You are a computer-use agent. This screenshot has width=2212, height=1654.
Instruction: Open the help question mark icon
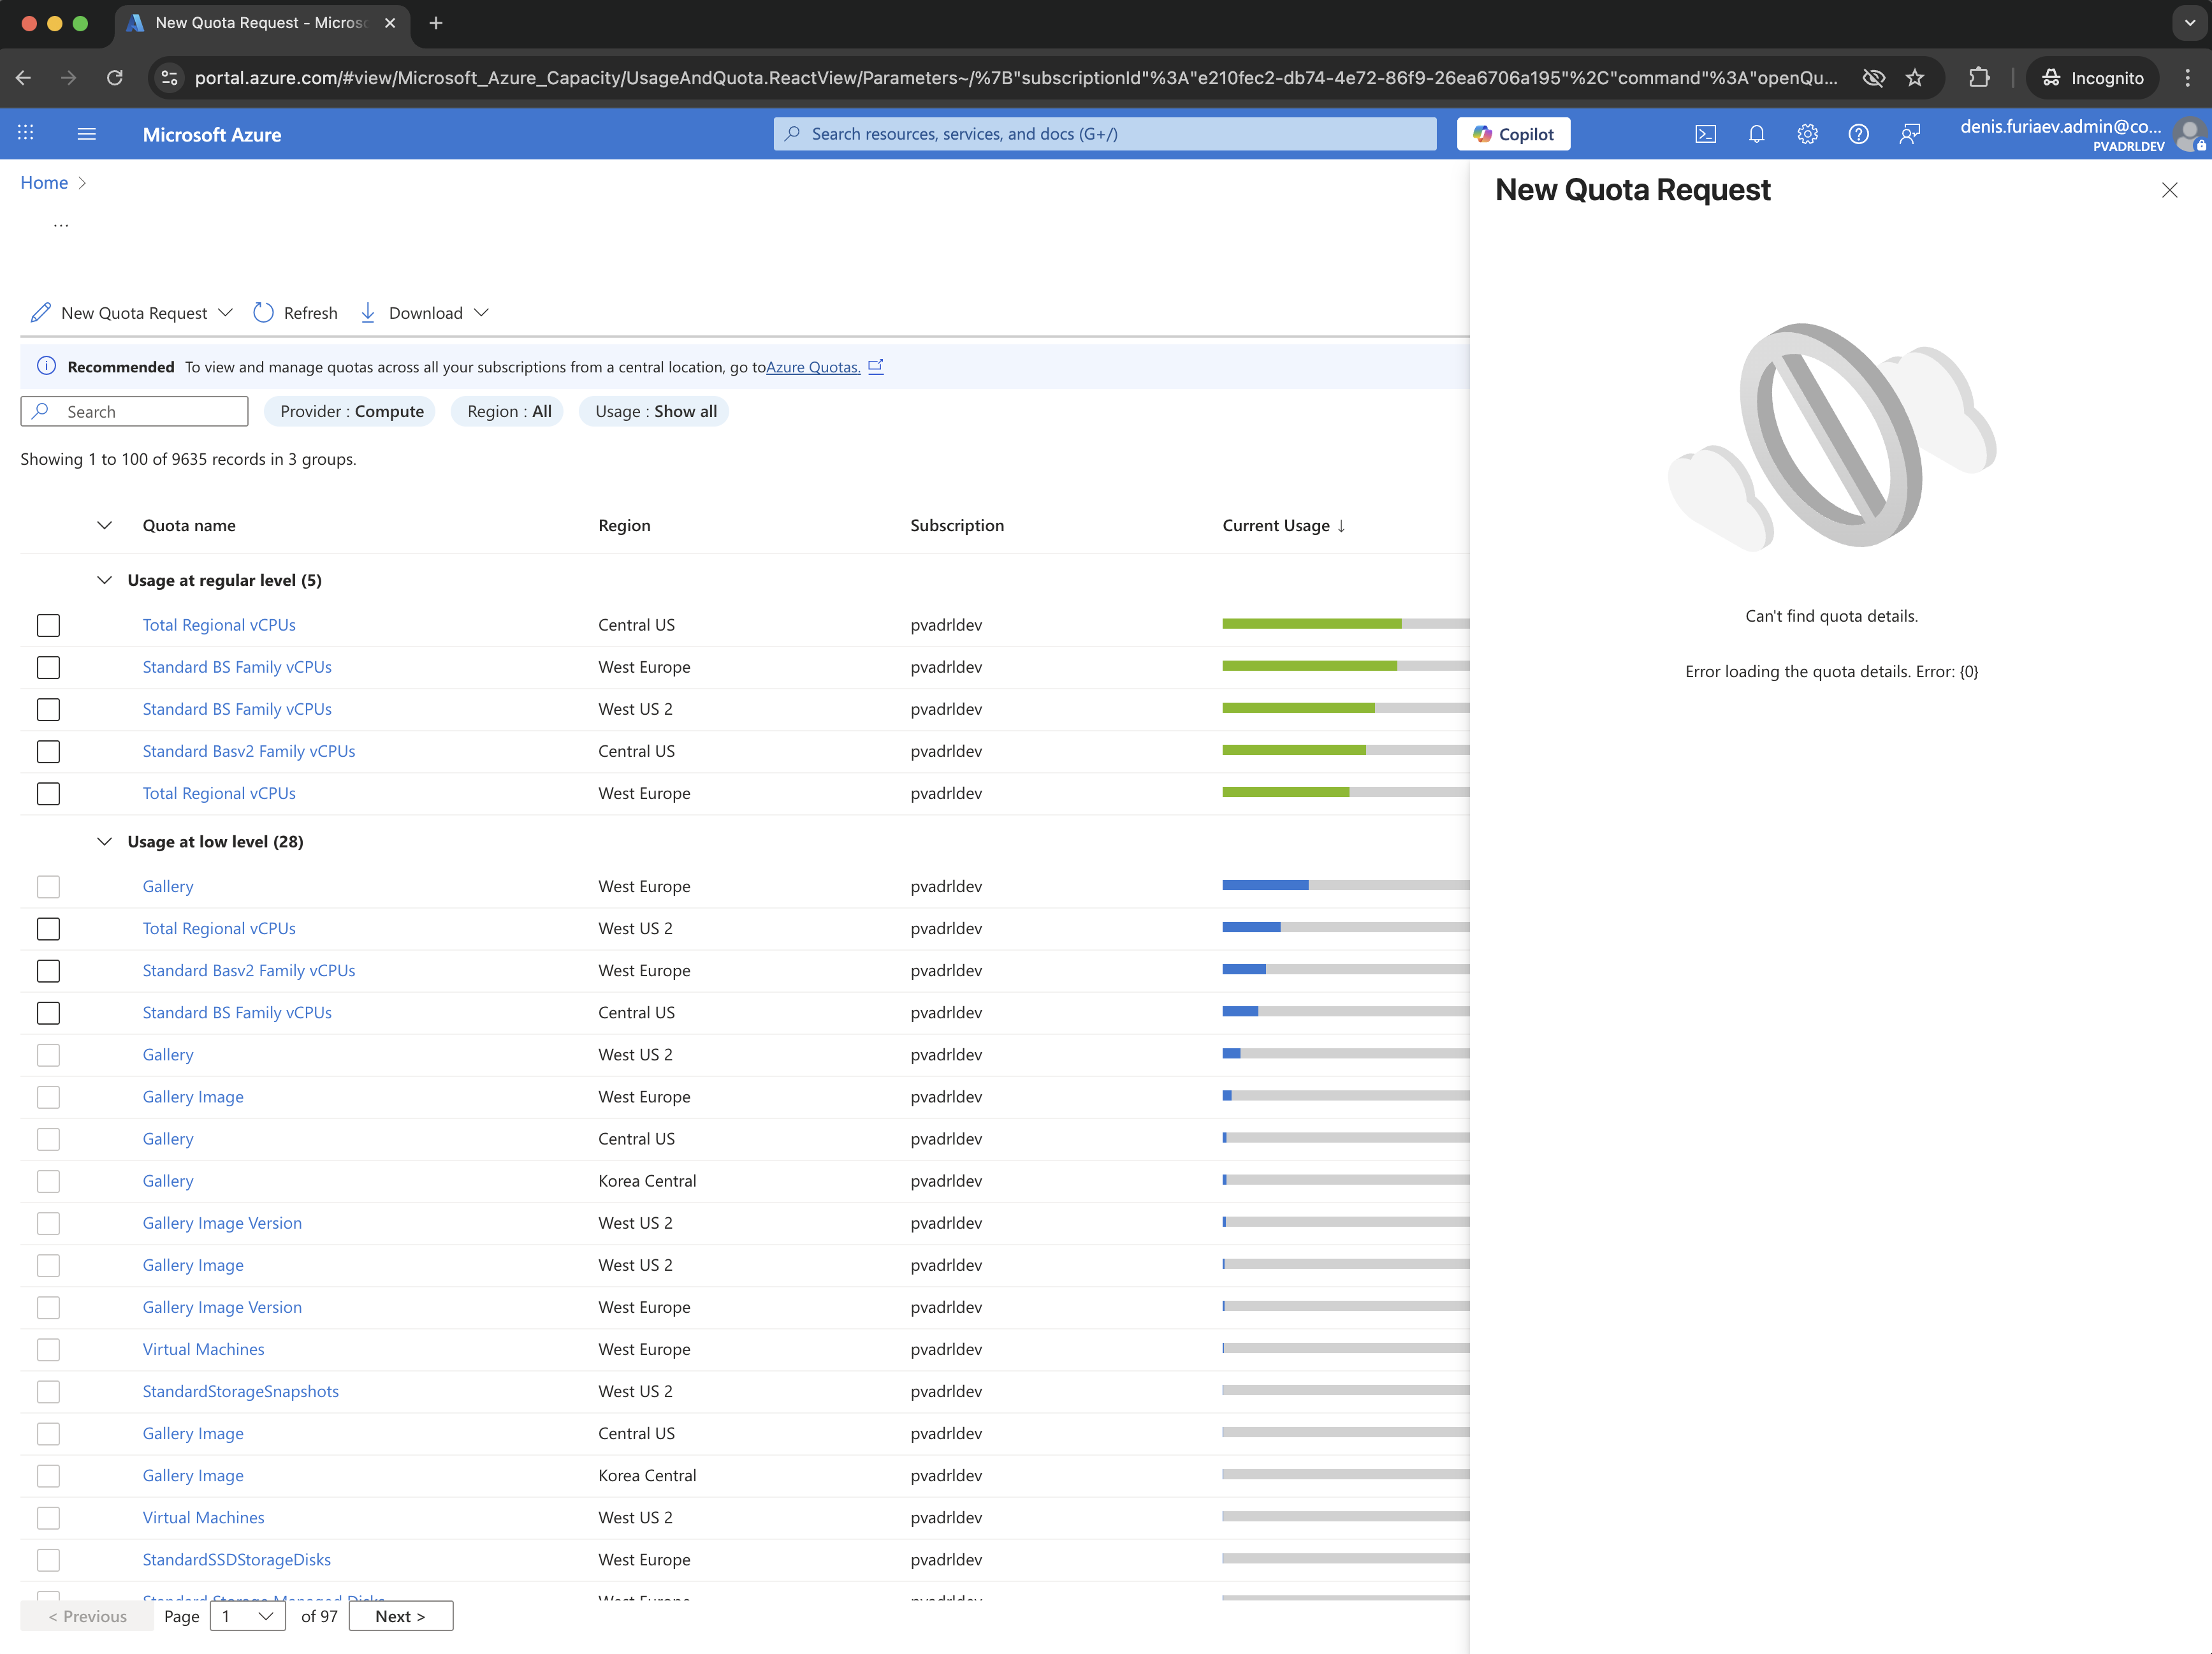click(x=1858, y=133)
